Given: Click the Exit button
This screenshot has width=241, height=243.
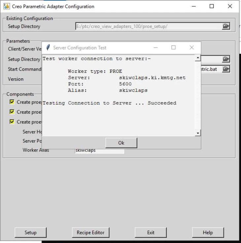Looking at the screenshot, I should [151, 232].
